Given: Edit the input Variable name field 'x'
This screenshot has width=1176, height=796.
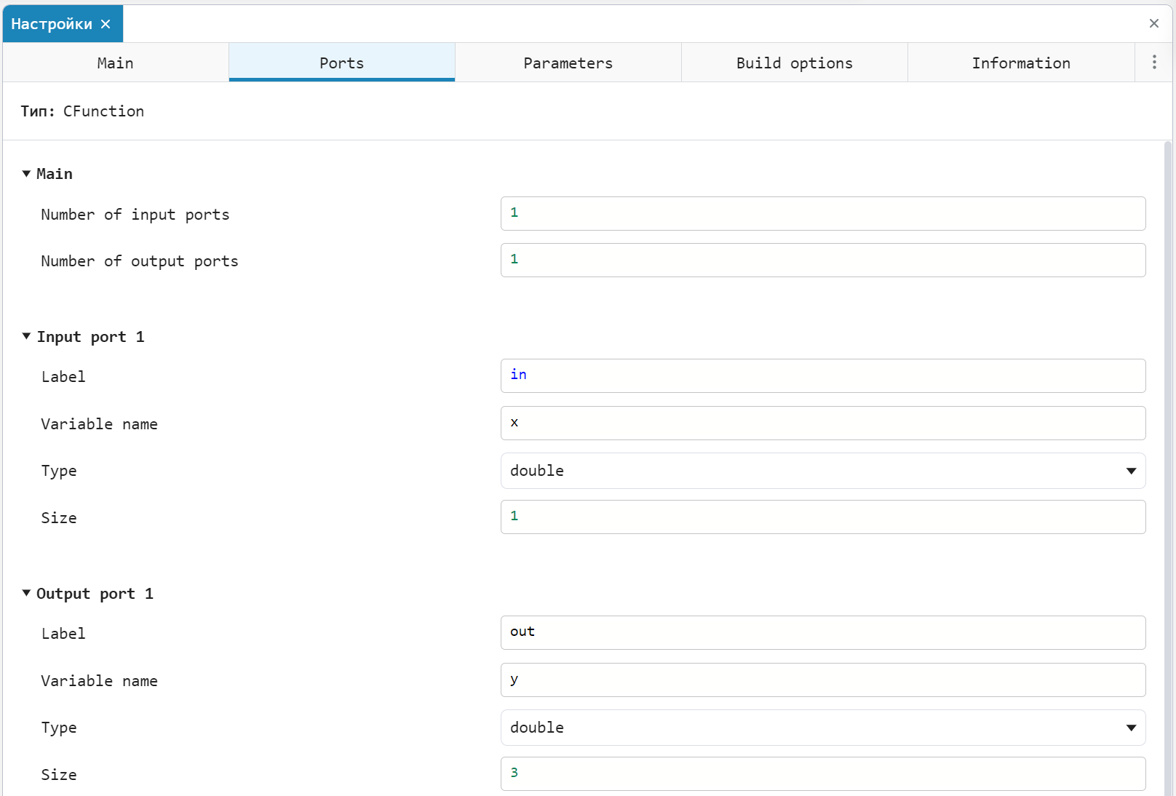Looking at the screenshot, I should 822,423.
